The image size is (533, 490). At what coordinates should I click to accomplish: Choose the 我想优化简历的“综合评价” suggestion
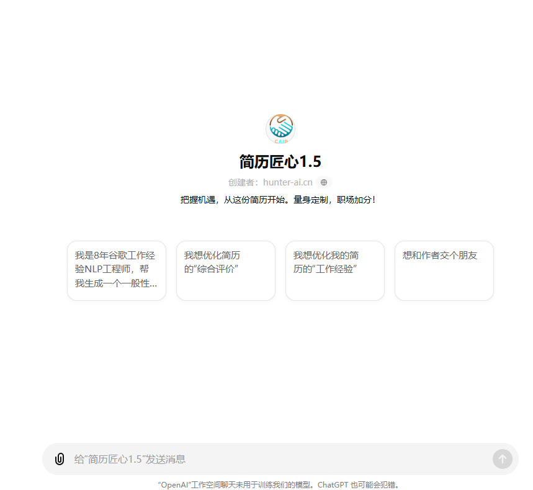(226, 270)
